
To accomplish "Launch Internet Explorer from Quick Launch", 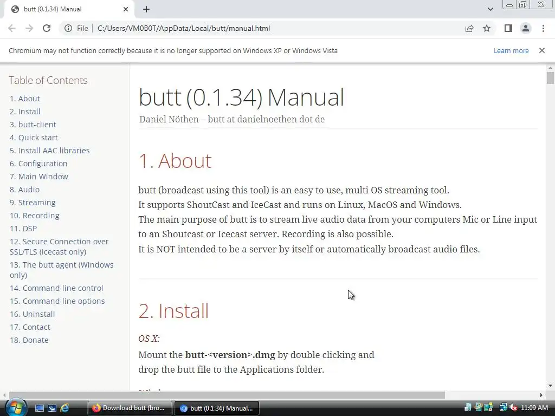I will [64, 408].
